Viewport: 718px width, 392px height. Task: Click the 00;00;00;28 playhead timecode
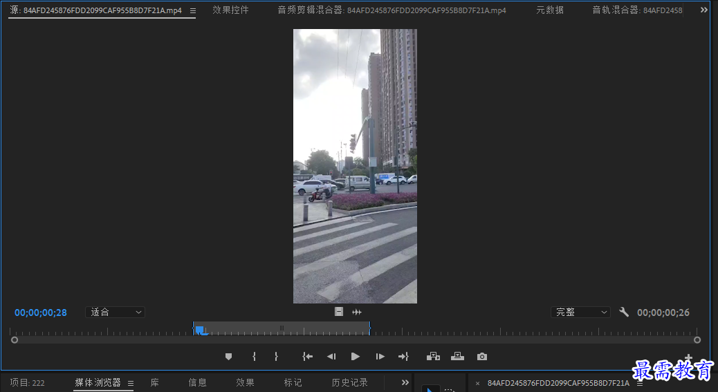[x=41, y=312]
